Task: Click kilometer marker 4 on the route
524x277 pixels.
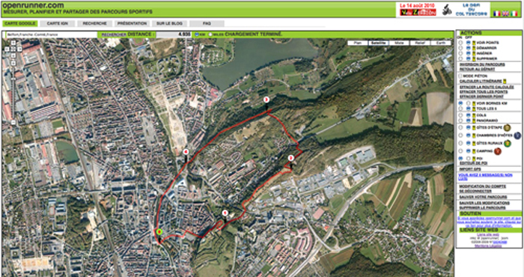Action: pos(186,152)
